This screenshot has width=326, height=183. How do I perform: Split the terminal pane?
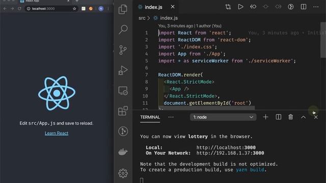click(x=279, y=117)
